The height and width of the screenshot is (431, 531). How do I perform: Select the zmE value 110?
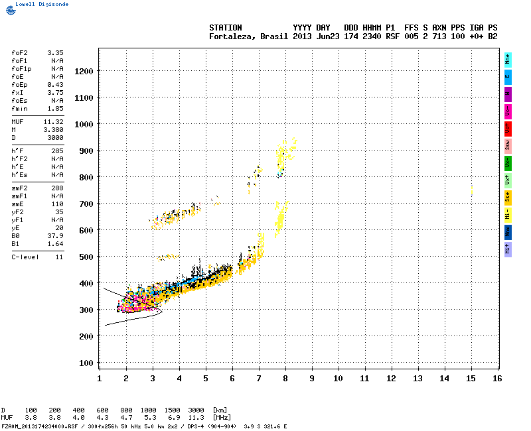58,204
